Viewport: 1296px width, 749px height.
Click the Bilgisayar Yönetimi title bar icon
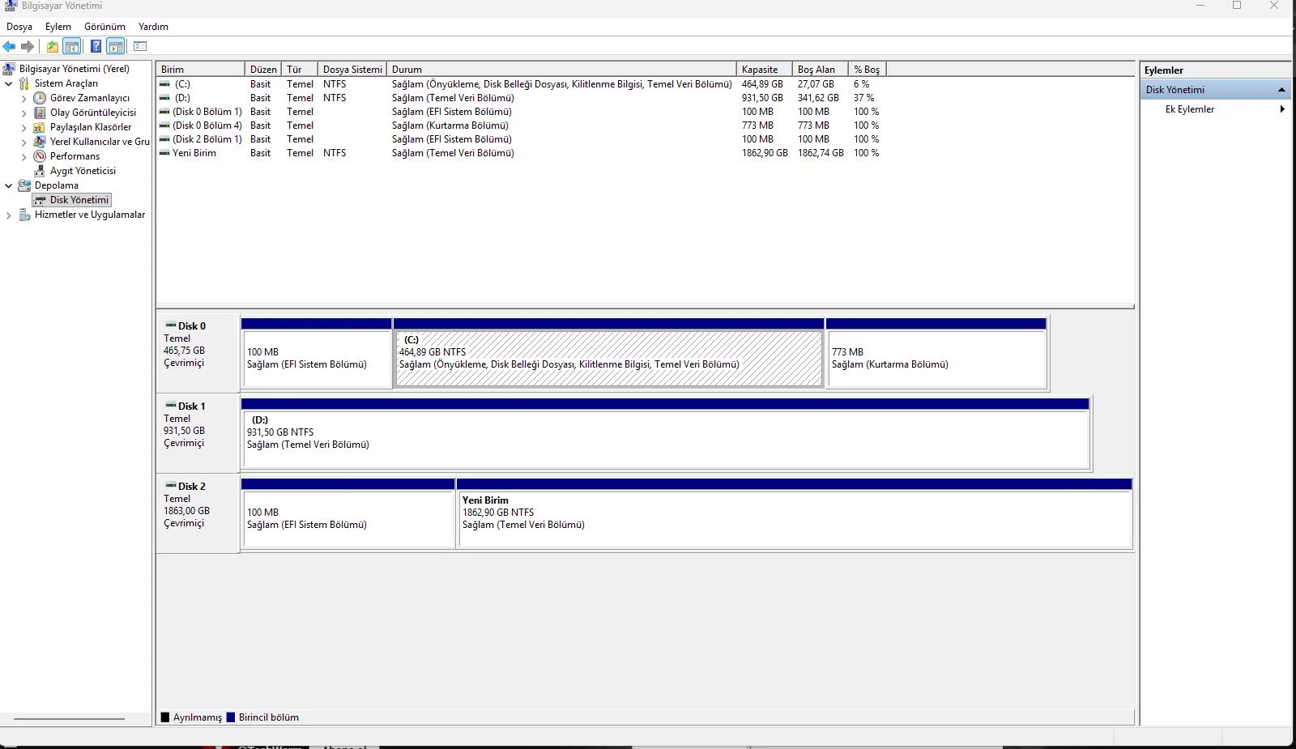pos(11,6)
